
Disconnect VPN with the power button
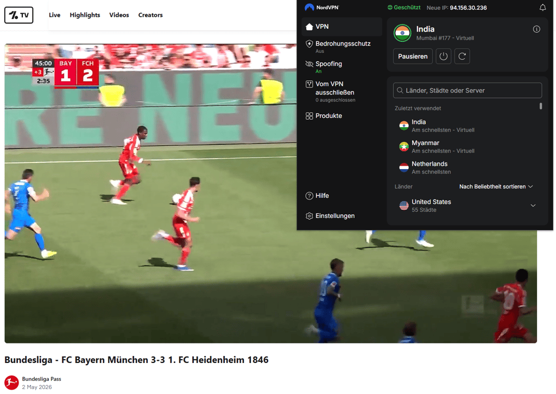click(443, 57)
